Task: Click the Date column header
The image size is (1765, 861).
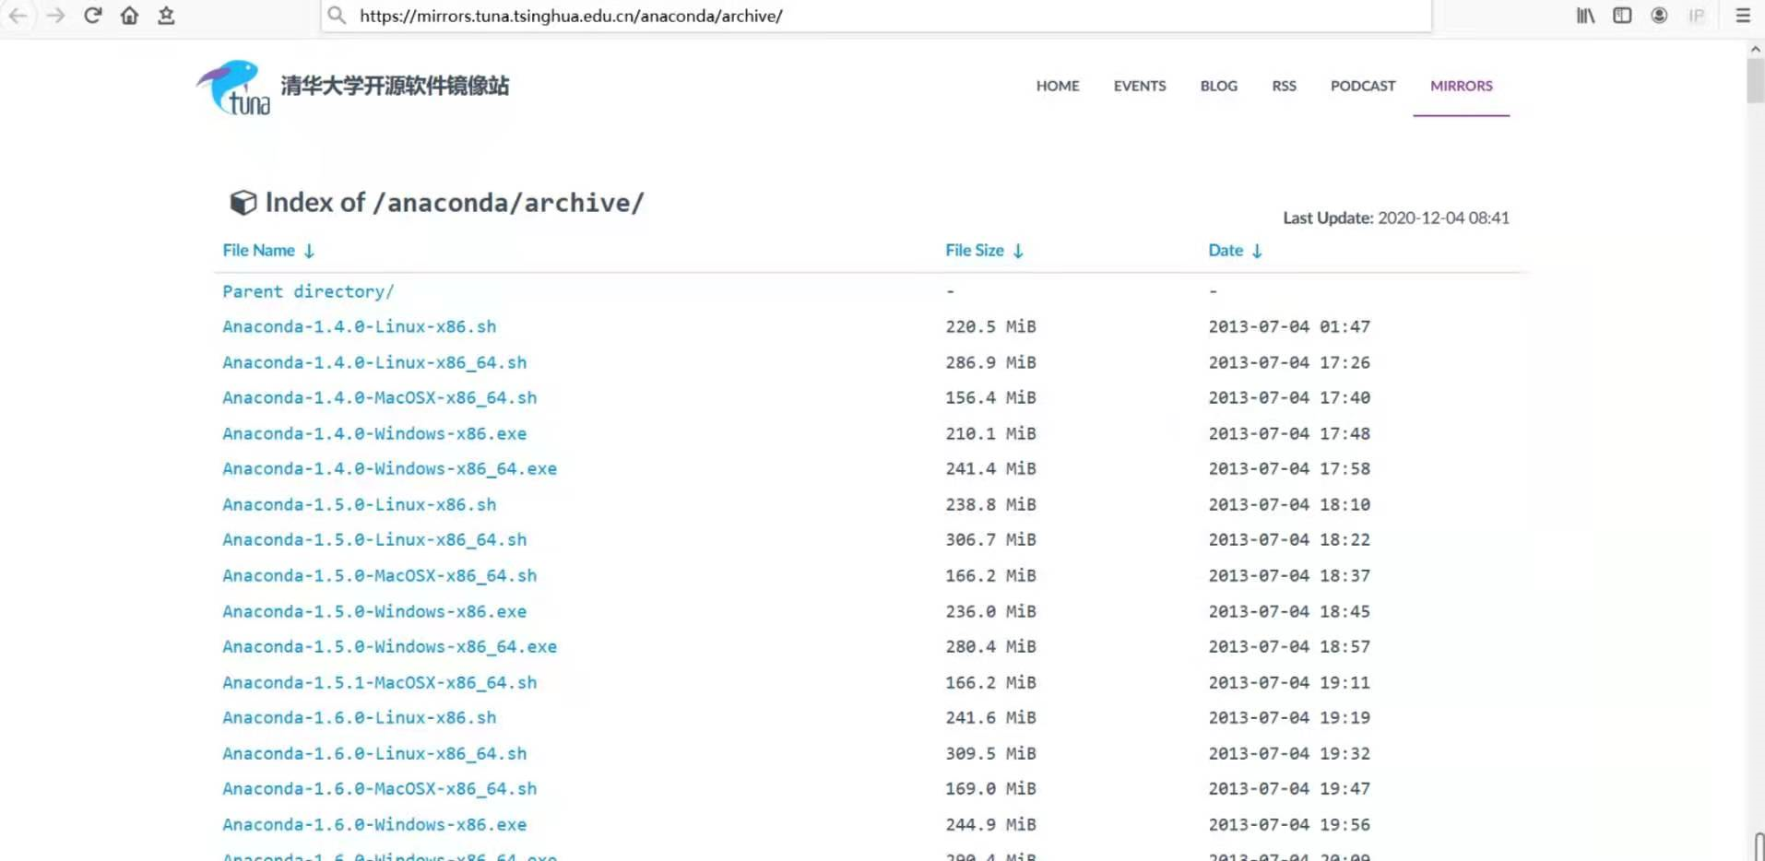Action: (x=1226, y=251)
